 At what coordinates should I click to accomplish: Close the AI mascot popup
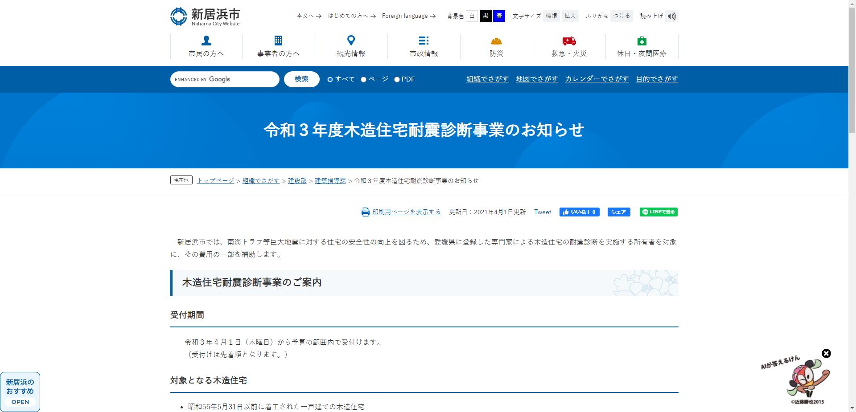click(827, 353)
